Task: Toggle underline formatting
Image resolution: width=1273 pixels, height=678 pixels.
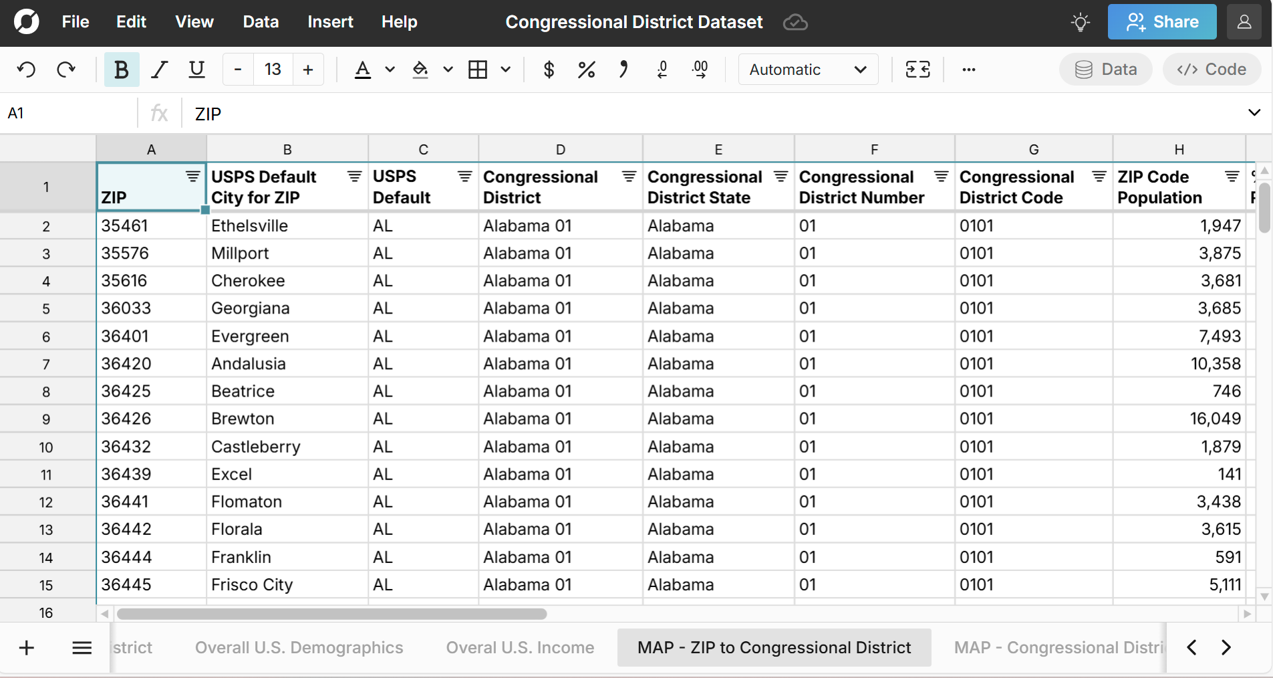Action: (196, 70)
